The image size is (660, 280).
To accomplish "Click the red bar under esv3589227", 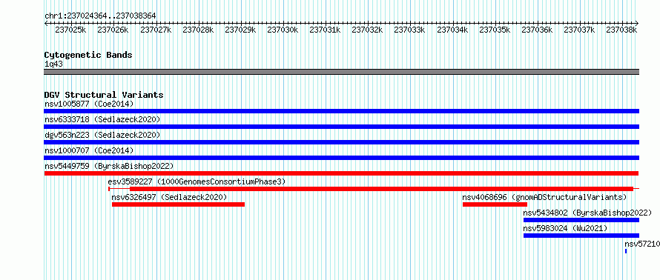I will point(381,189).
